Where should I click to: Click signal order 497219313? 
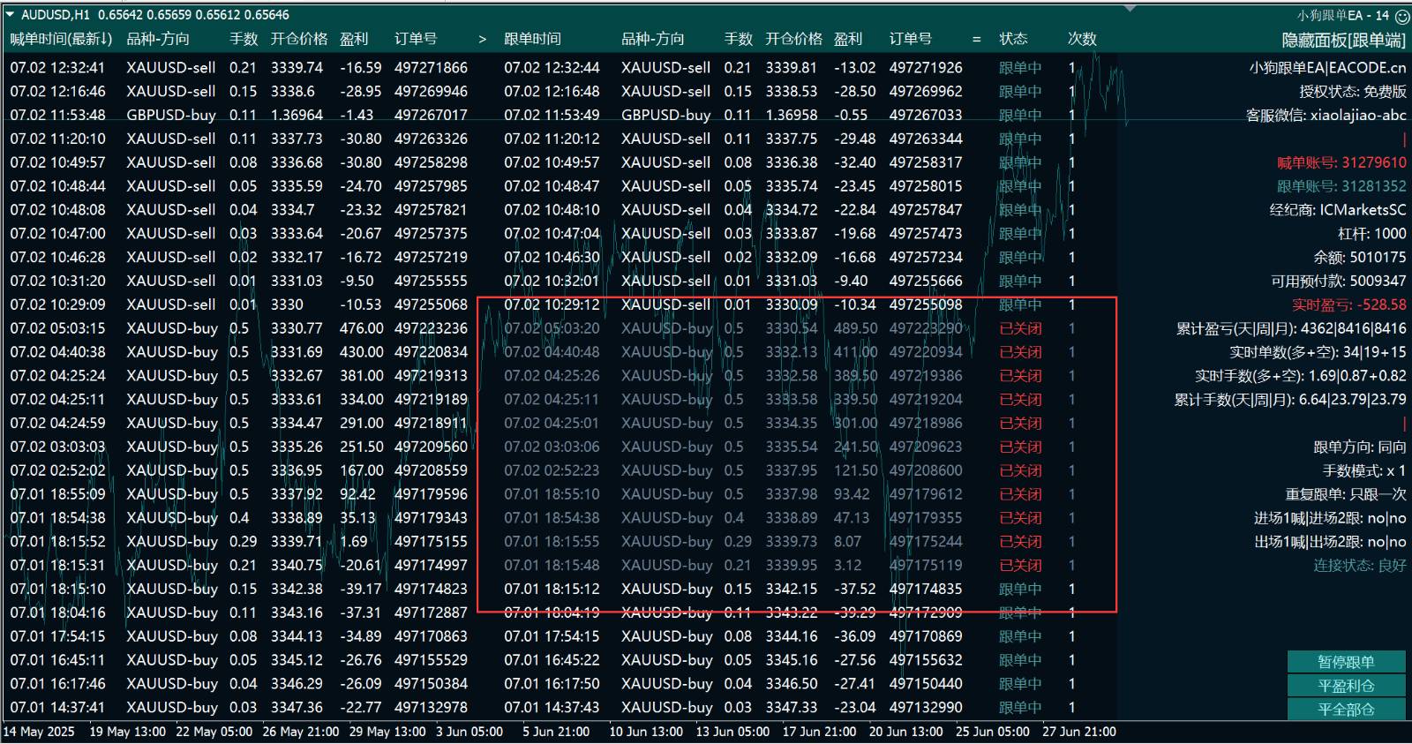click(431, 376)
